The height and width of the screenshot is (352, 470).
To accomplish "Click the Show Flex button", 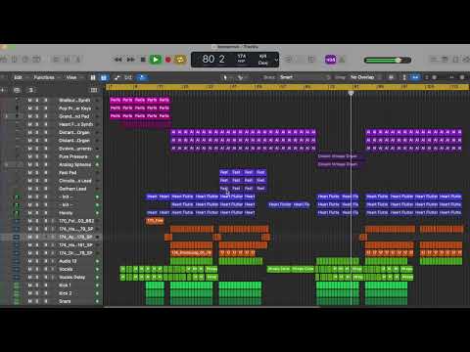I will coord(128,77).
